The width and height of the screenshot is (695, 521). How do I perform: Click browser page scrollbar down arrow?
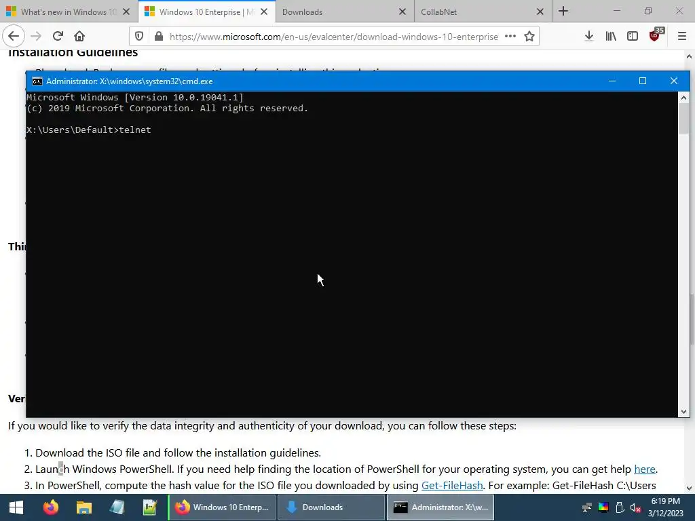690,488
